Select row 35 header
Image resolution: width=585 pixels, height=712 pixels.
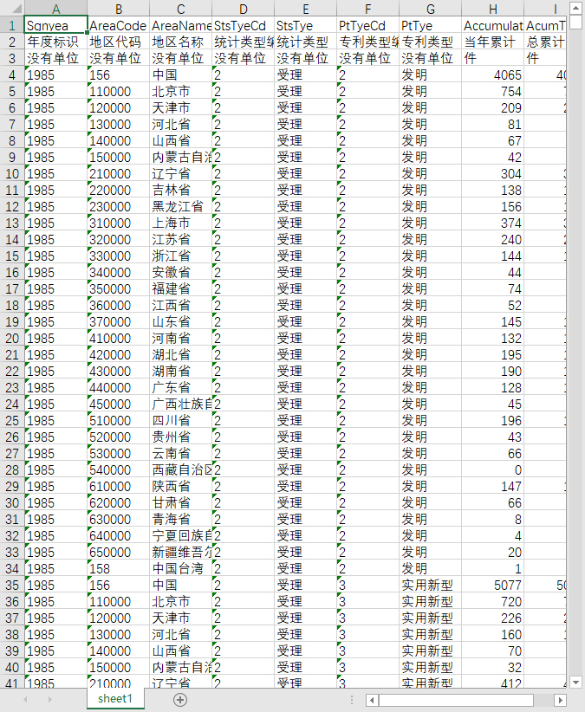click(x=12, y=585)
